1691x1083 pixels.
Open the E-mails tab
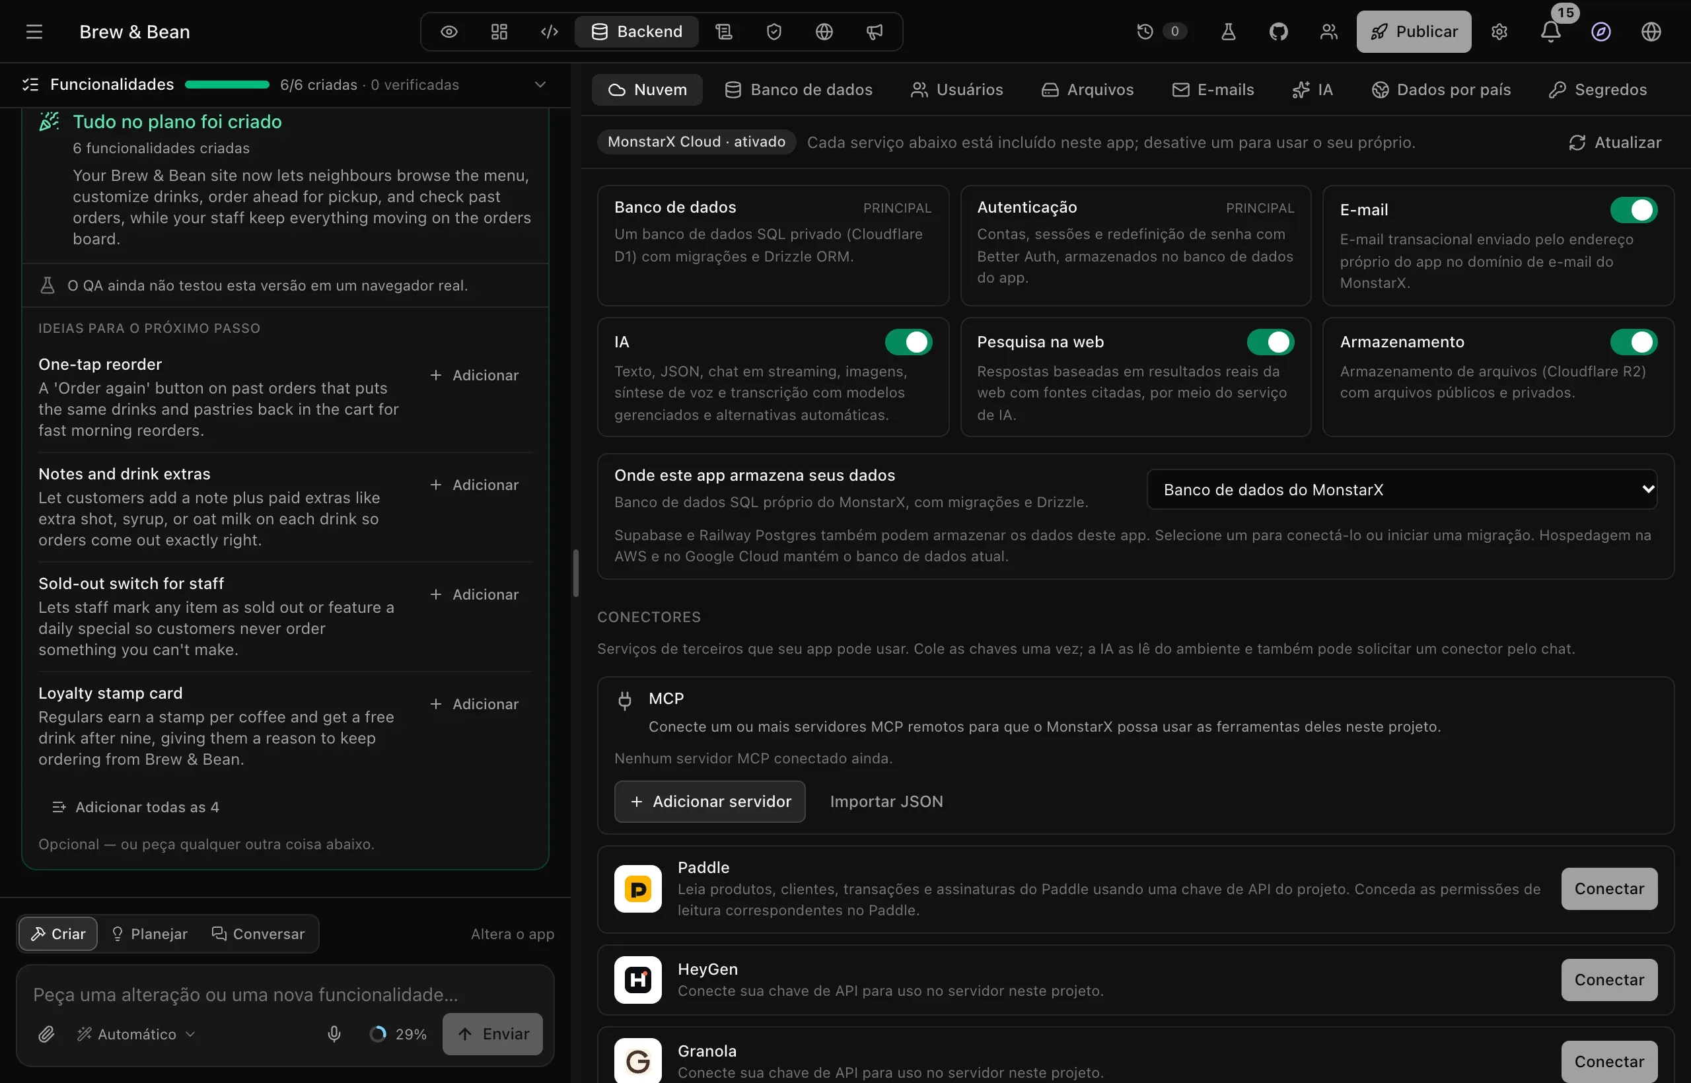point(1213,89)
